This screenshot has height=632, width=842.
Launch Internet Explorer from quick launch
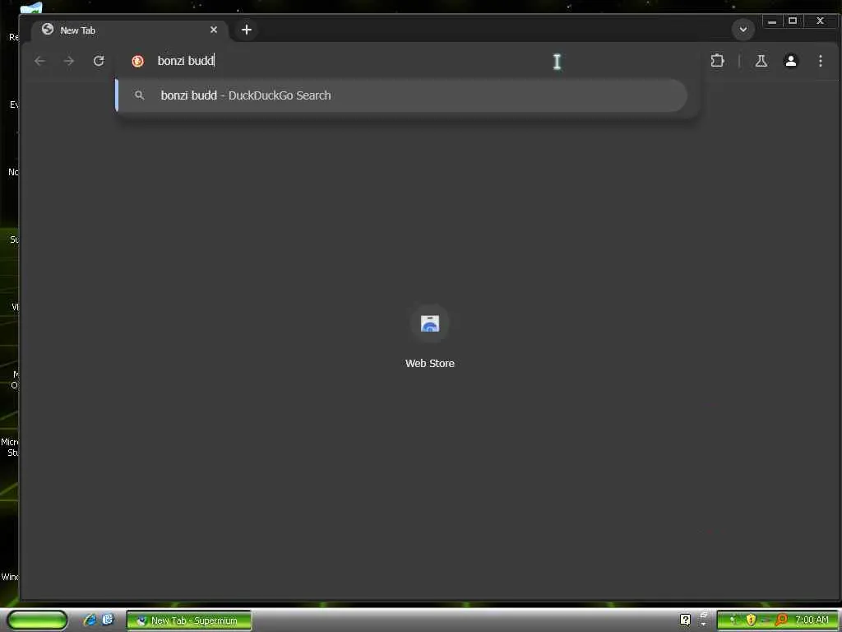90,620
